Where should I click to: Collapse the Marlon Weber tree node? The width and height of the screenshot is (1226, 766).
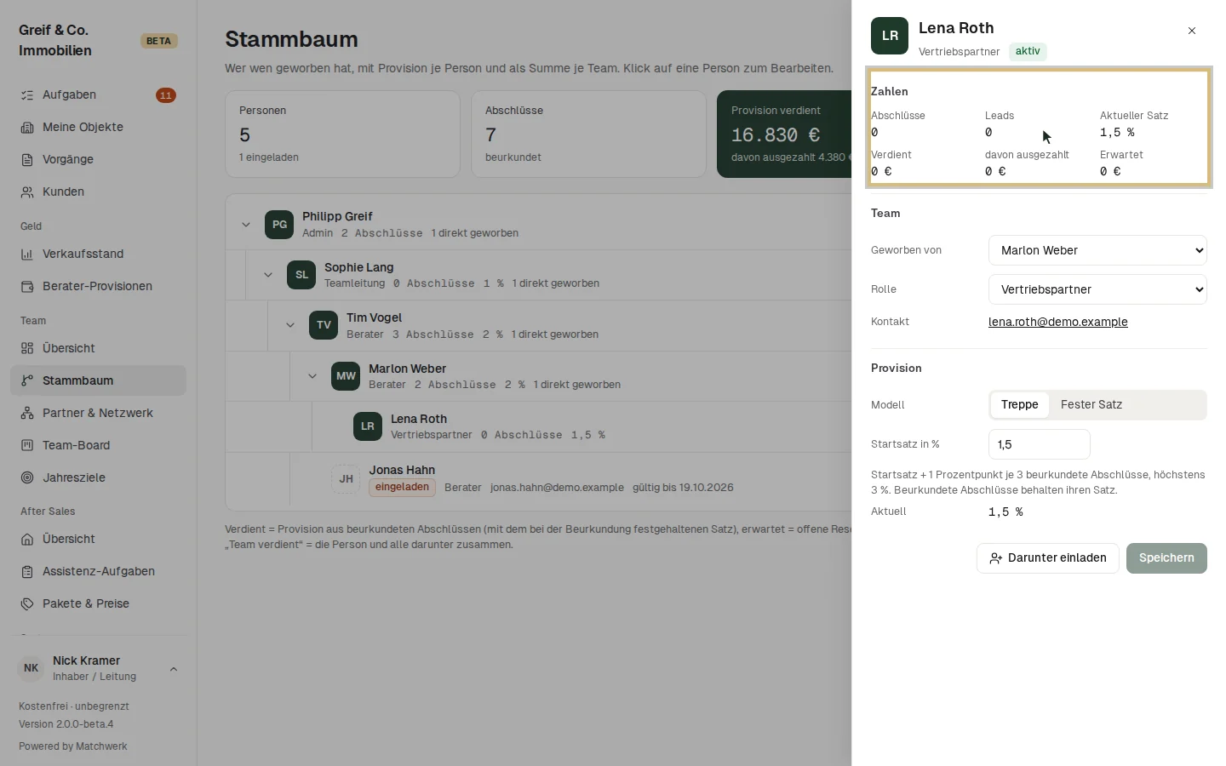pyautogui.click(x=312, y=376)
